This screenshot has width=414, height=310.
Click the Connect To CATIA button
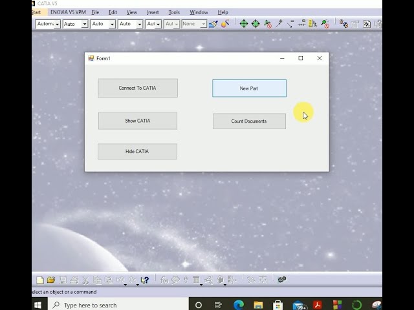(x=138, y=88)
